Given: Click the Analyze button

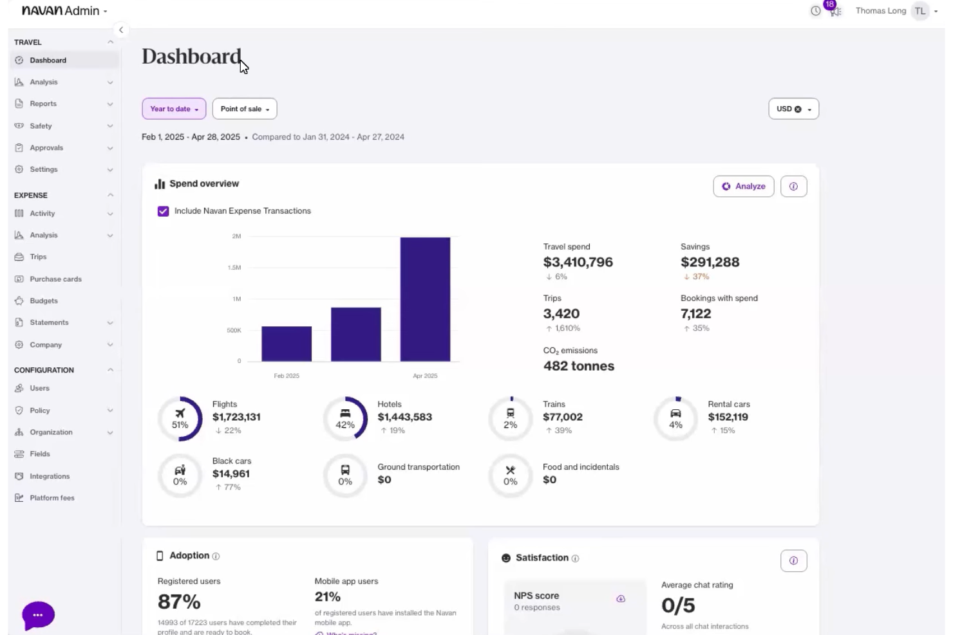Looking at the screenshot, I should [743, 186].
